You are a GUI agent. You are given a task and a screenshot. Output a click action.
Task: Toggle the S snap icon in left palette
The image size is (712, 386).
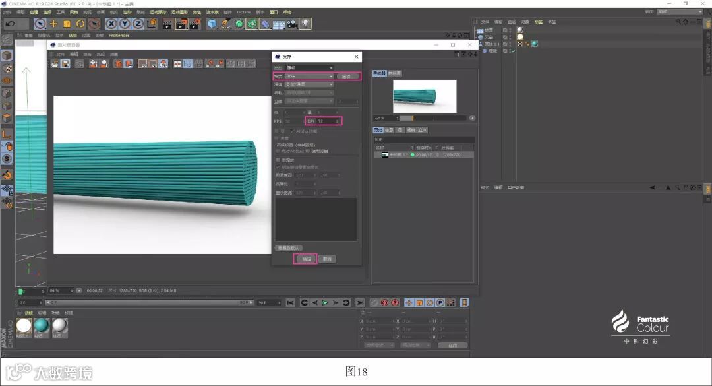click(x=7, y=158)
